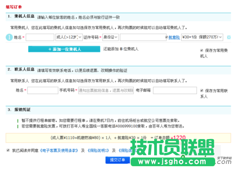This screenshot has width=235, height=169.
Task: Toggle 保存为常用乘机人 checkbox
Action: point(201,50)
